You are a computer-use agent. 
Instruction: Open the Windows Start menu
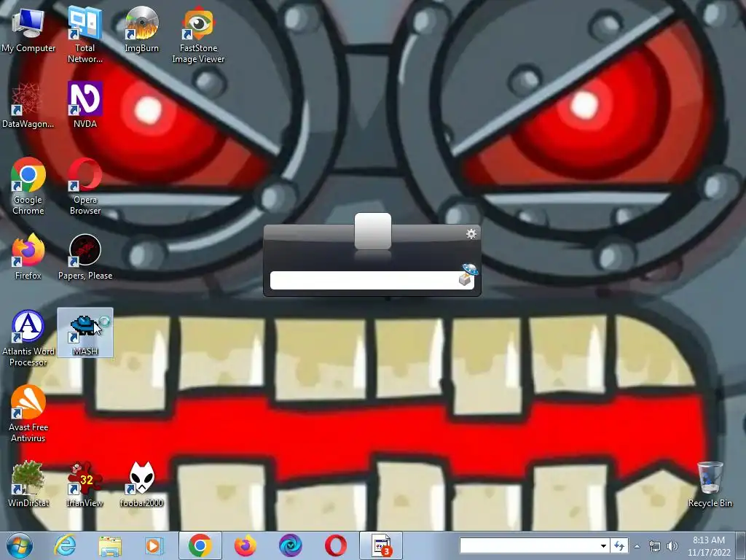click(x=20, y=545)
